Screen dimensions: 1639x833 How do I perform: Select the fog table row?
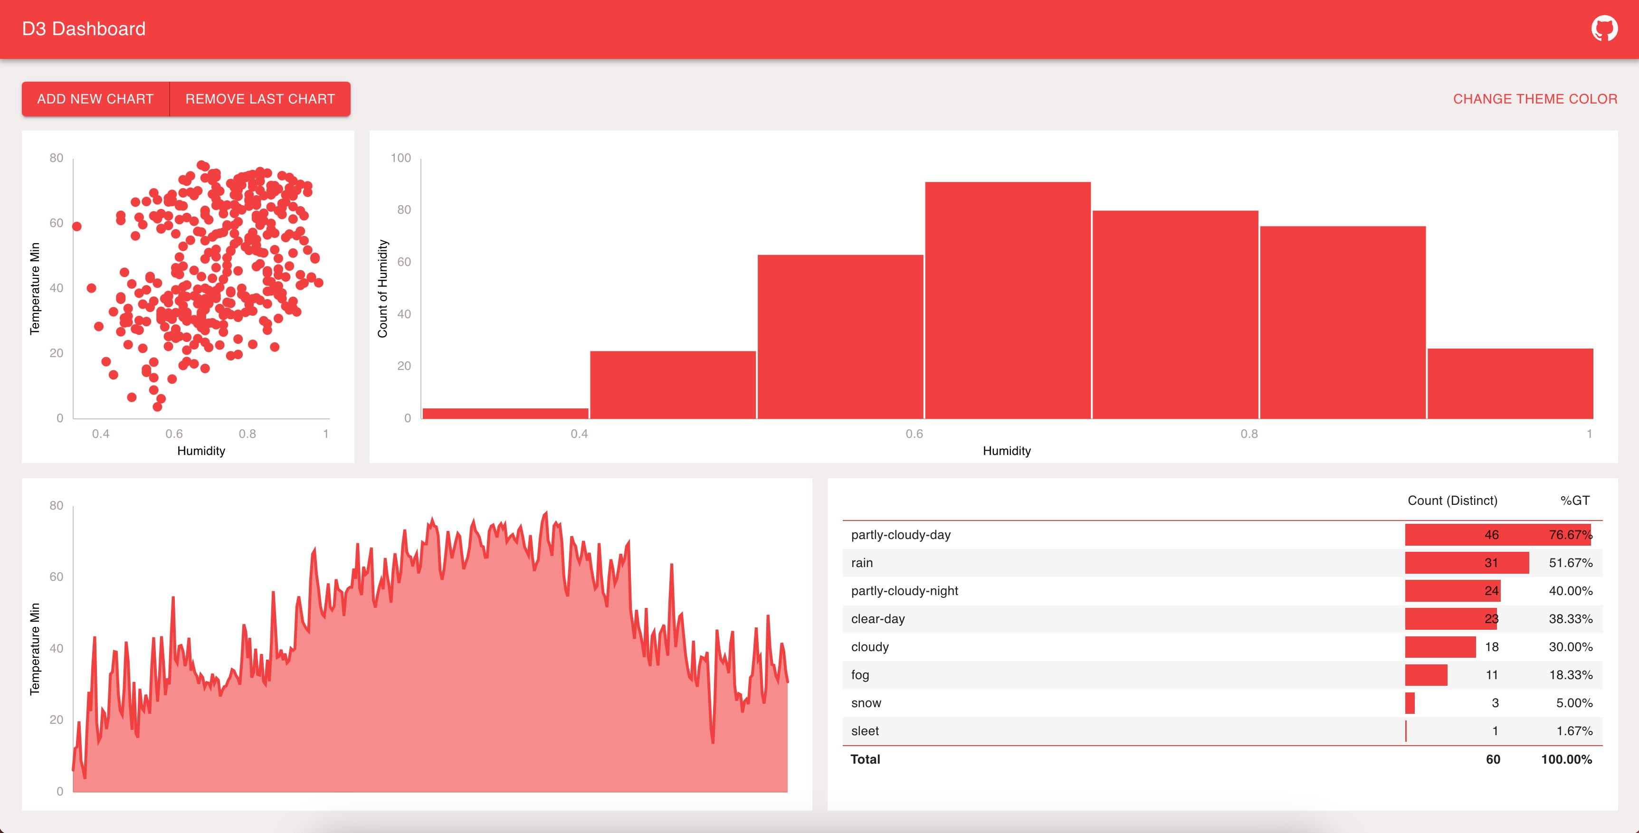tap(859, 675)
